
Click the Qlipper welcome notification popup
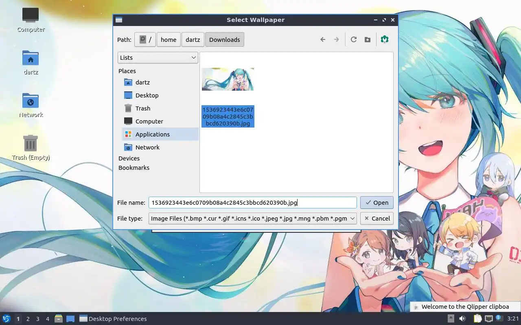465,307
